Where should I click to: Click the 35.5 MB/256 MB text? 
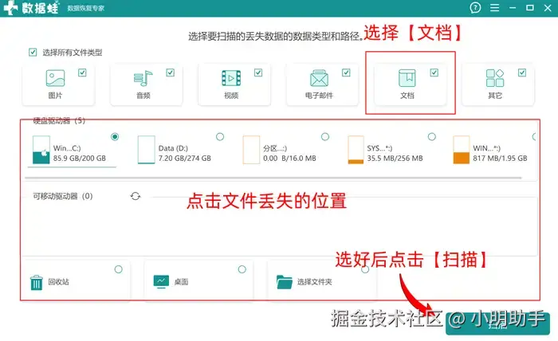(x=395, y=159)
